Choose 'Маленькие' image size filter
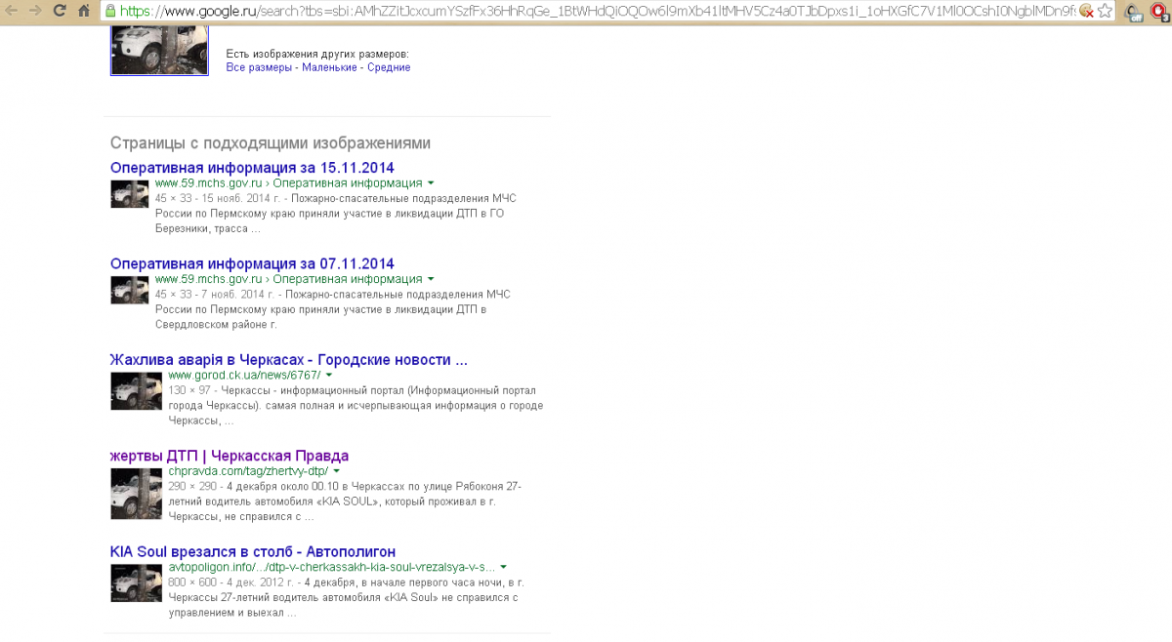The image size is (1172, 642). (331, 67)
